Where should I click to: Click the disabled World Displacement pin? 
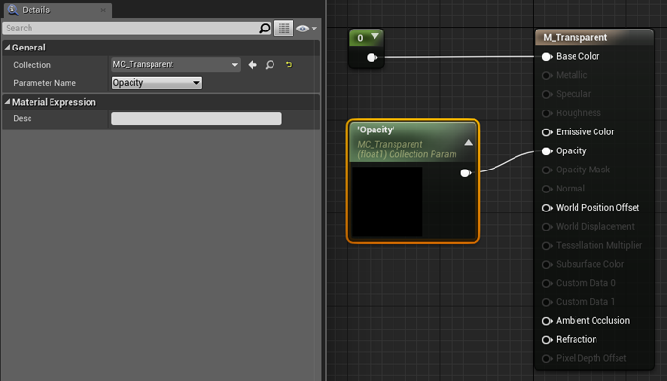pos(547,227)
